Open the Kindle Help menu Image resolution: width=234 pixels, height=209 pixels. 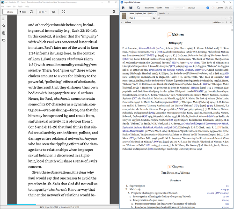(x=27, y=7)
